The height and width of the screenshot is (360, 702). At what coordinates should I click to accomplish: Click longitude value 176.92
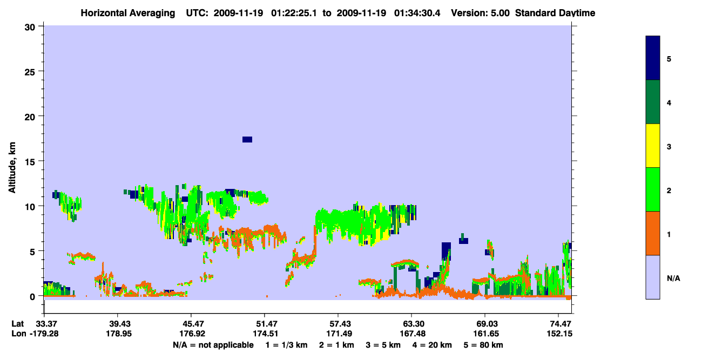pyautogui.click(x=191, y=334)
